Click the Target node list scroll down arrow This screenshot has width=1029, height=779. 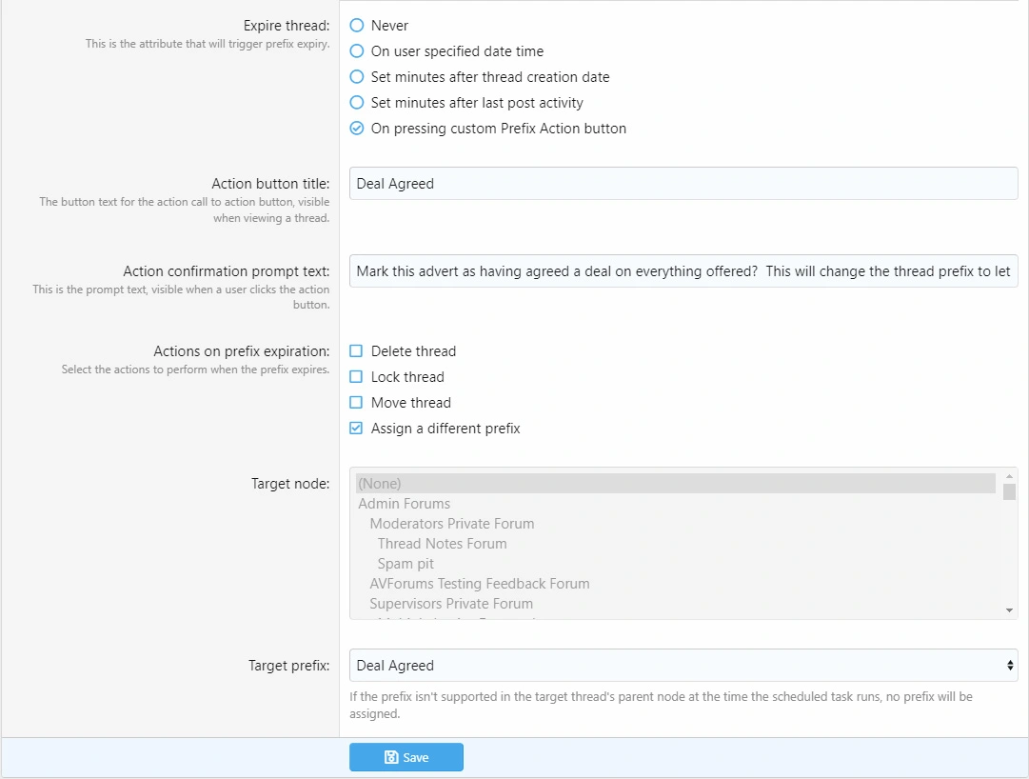1009,609
